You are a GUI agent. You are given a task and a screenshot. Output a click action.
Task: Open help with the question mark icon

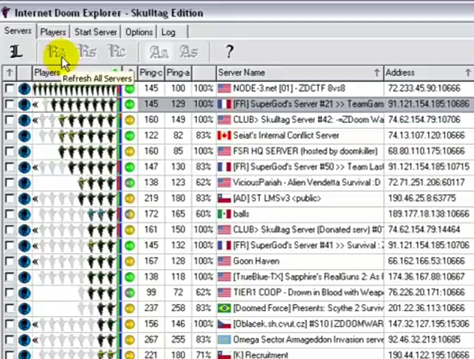[230, 51]
